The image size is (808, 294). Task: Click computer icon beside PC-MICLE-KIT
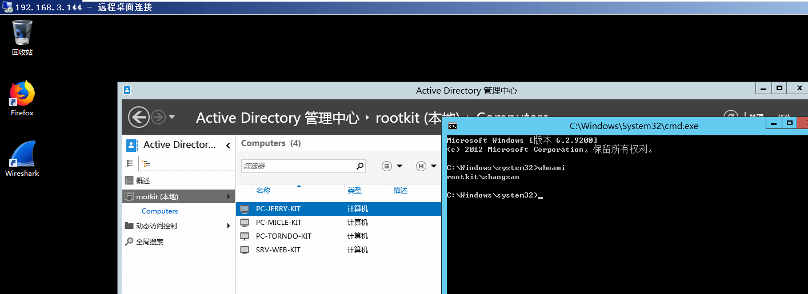245,223
